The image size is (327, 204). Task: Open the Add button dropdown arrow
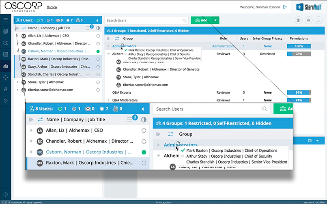click(215, 20)
